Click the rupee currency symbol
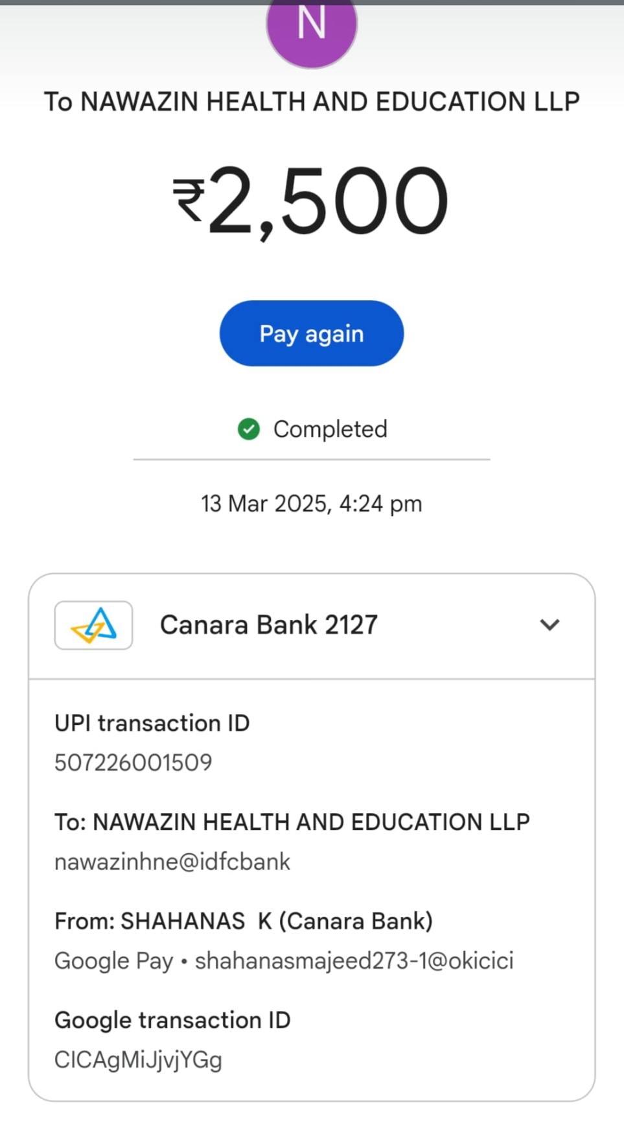This screenshot has height=1127, width=624. pos(189,201)
